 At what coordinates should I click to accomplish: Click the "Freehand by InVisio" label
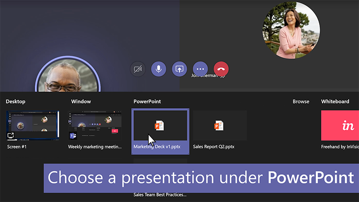[x=340, y=147]
